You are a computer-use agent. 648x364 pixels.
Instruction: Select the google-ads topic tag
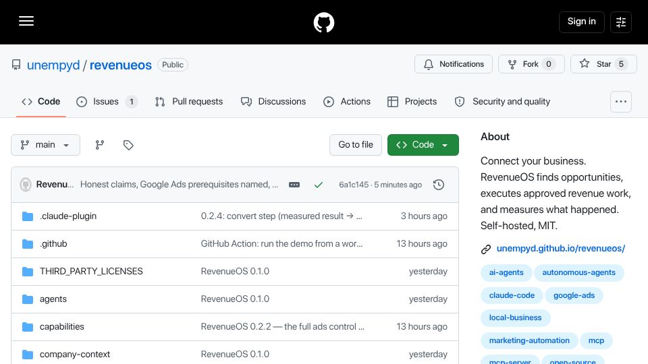(x=574, y=295)
